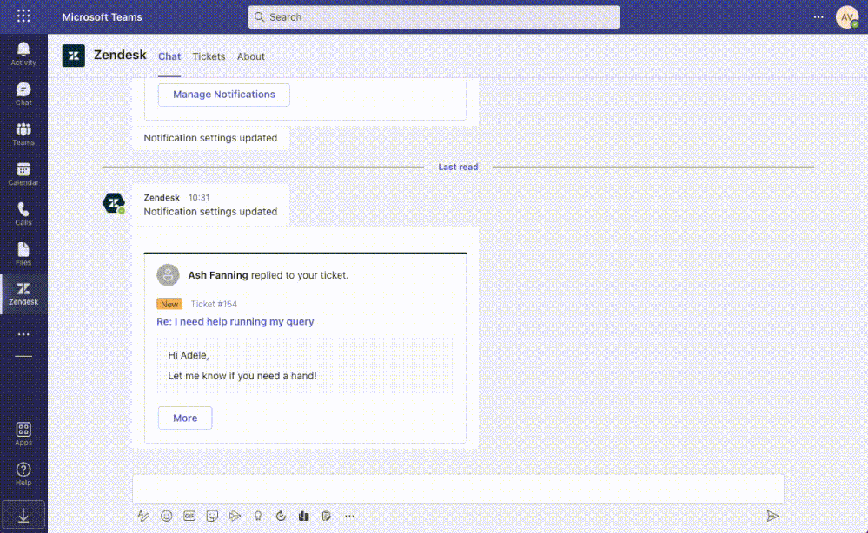Click the message compose box

click(458, 489)
